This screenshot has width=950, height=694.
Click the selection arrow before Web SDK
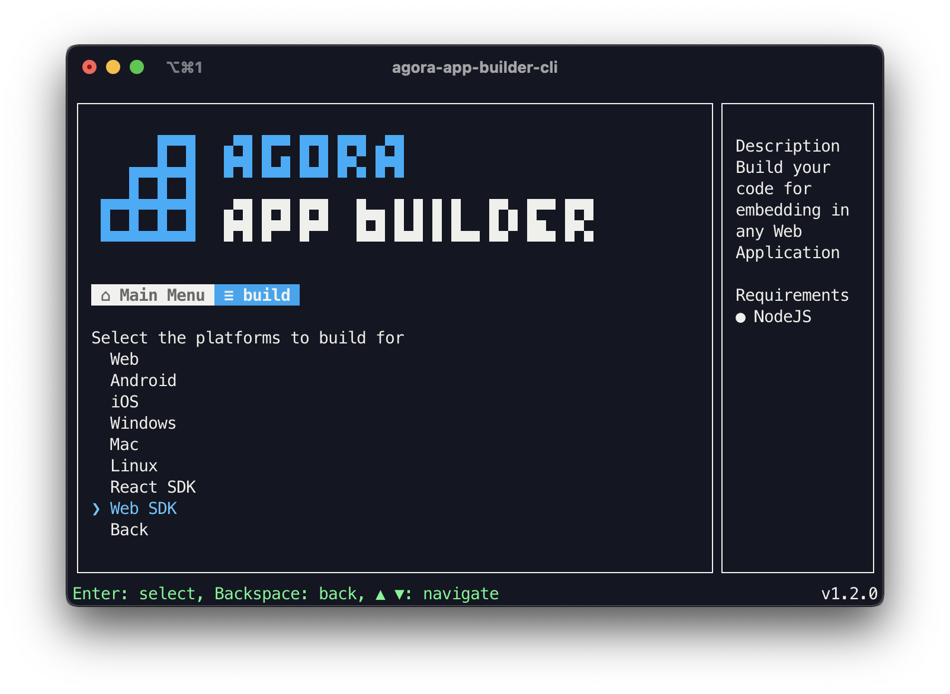click(96, 509)
